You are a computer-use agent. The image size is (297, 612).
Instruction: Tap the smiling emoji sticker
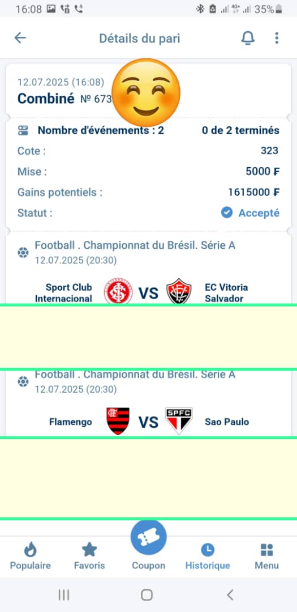click(146, 93)
